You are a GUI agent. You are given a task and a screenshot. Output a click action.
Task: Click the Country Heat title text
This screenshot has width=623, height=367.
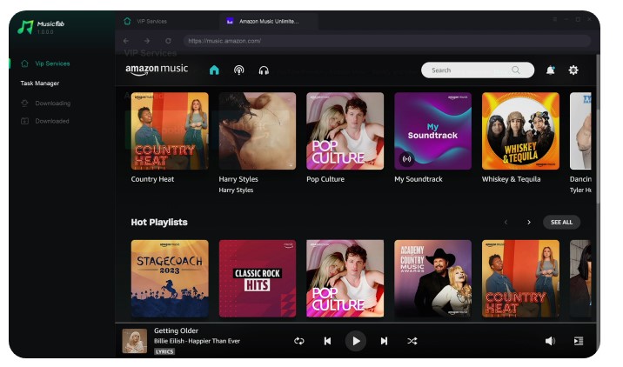tap(152, 179)
